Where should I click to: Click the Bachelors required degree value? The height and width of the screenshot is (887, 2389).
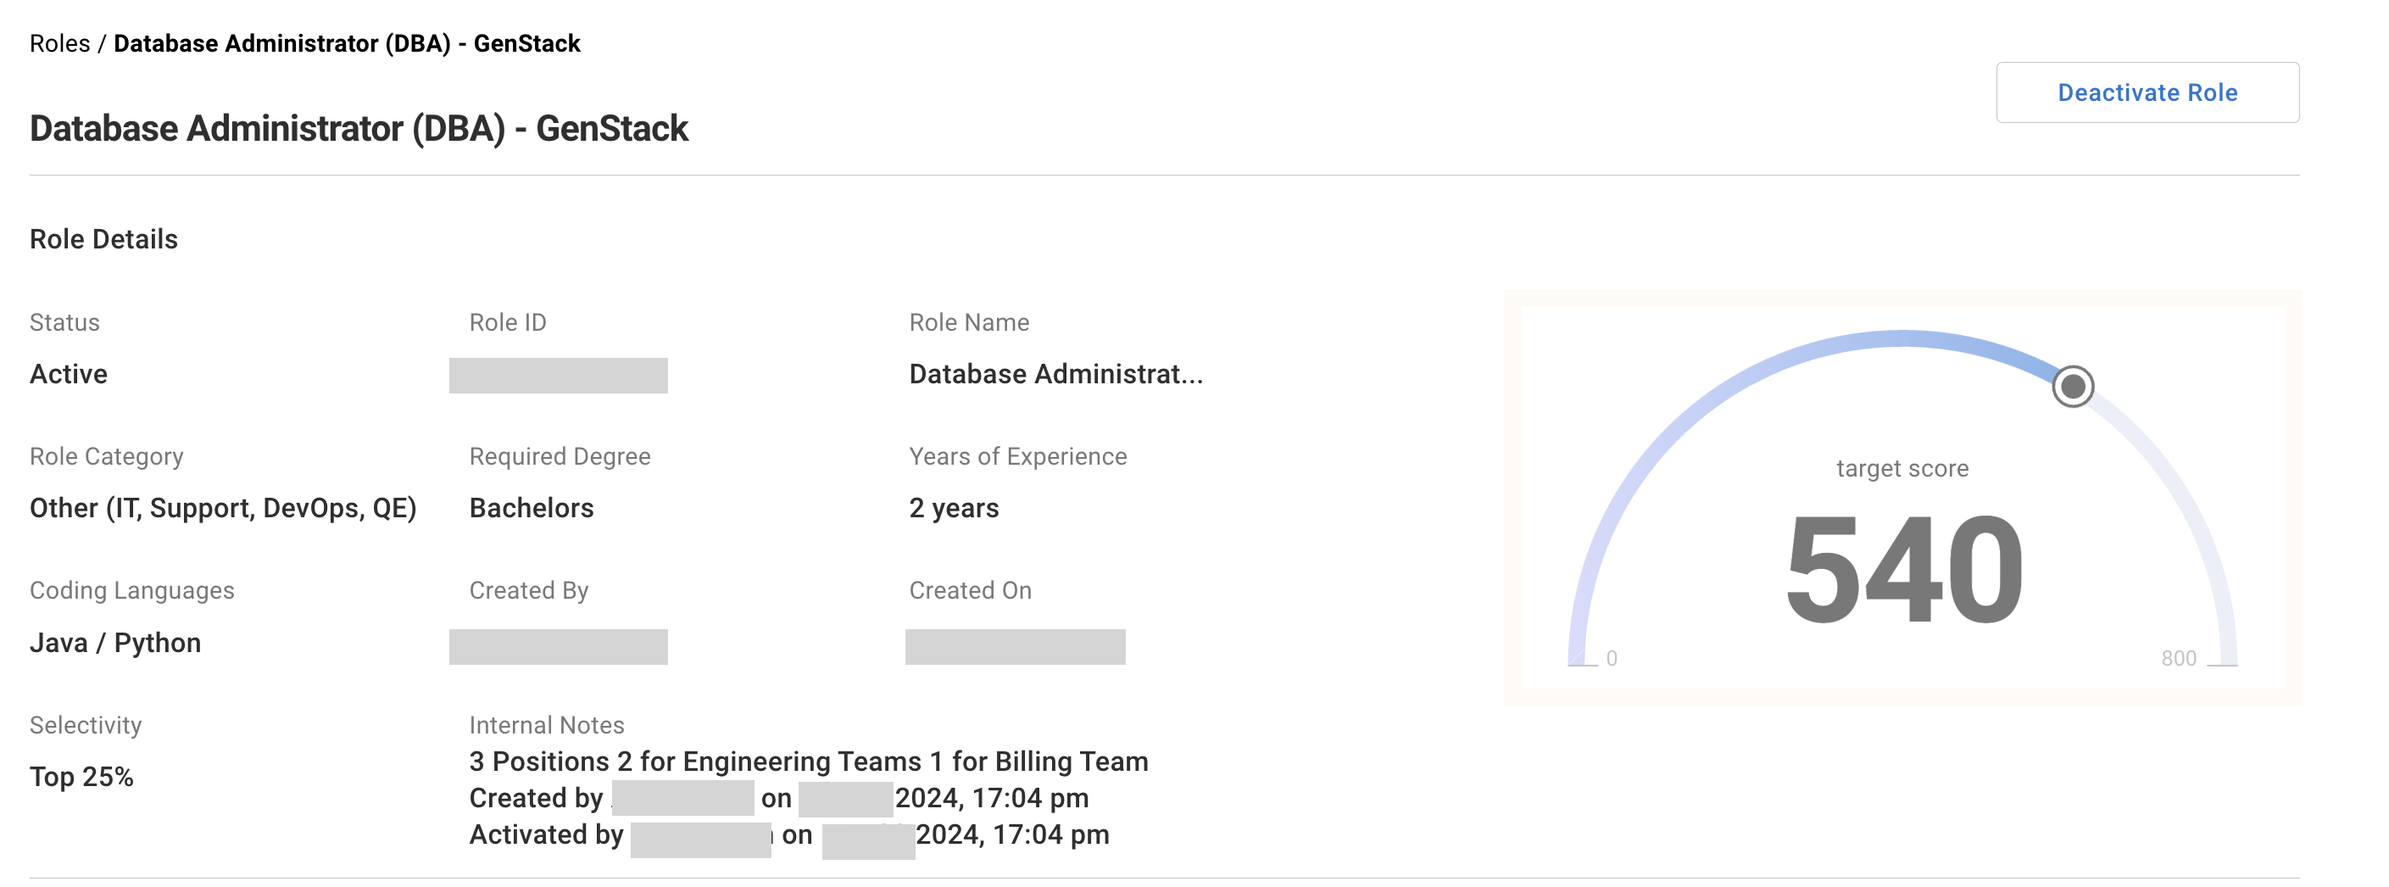531,509
